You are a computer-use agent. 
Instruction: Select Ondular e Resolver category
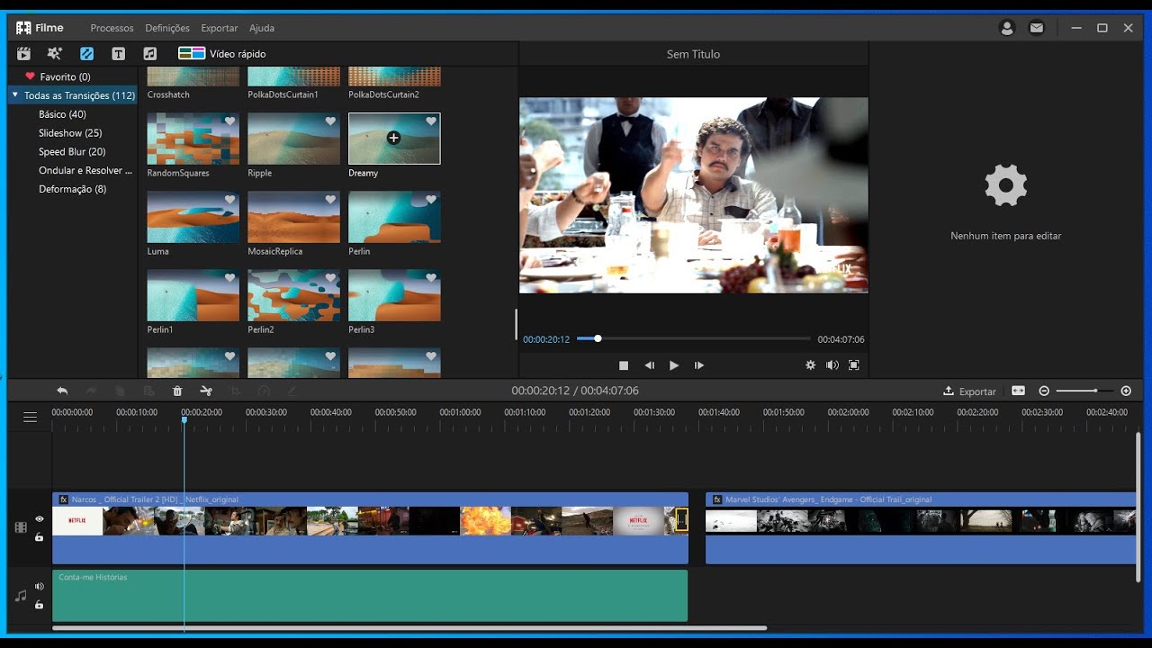tap(85, 171)
